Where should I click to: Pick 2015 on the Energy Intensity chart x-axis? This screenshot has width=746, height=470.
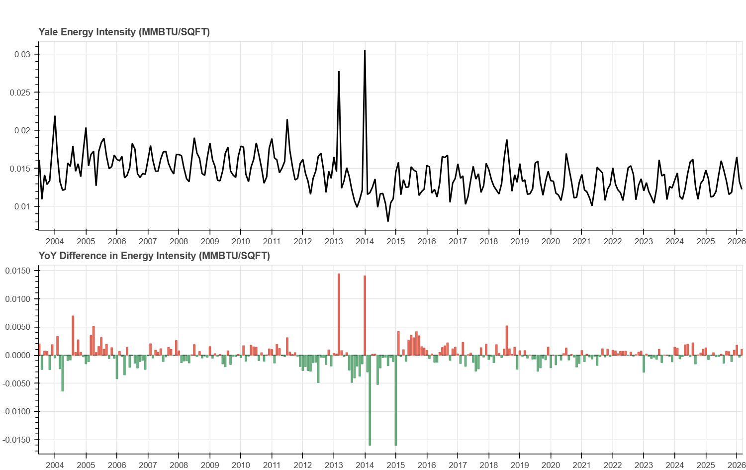click(396, 241)
